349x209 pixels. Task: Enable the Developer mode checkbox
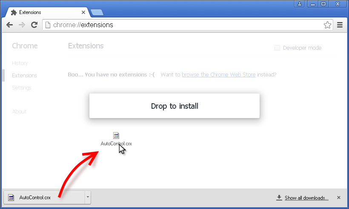click(277, 48)
